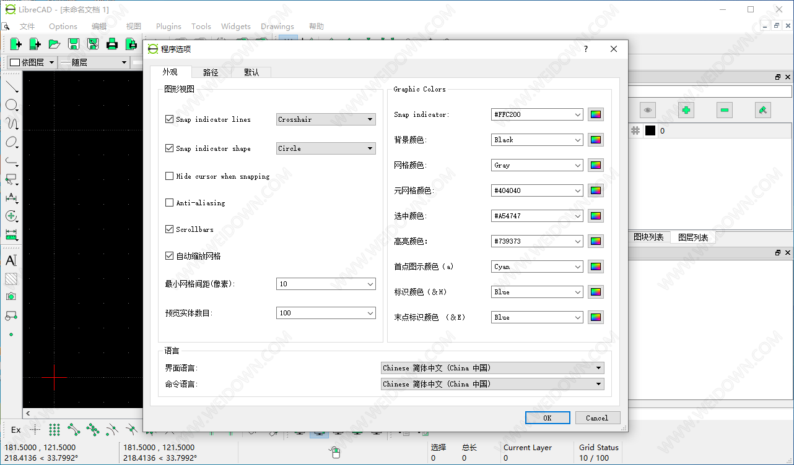The width and height of the screenshot is (794, 465).
Task: Click Add layer plus icon
Action: point(686,110)
